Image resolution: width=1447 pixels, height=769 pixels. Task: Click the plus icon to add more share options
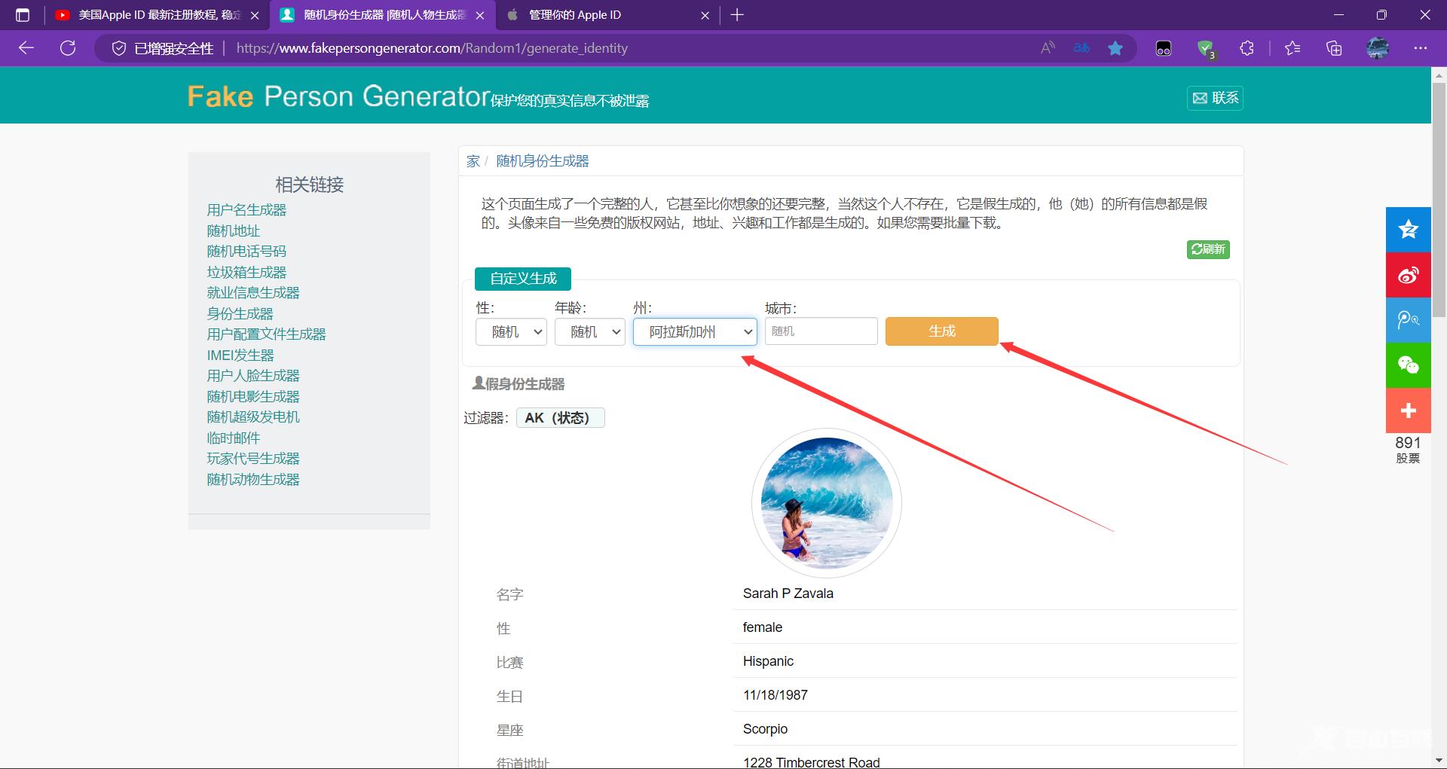tap(1408, 410)
